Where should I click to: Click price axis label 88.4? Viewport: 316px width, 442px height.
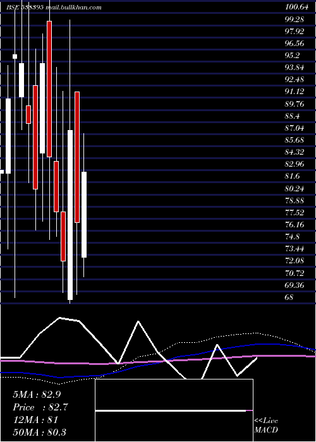click(292, 116)
